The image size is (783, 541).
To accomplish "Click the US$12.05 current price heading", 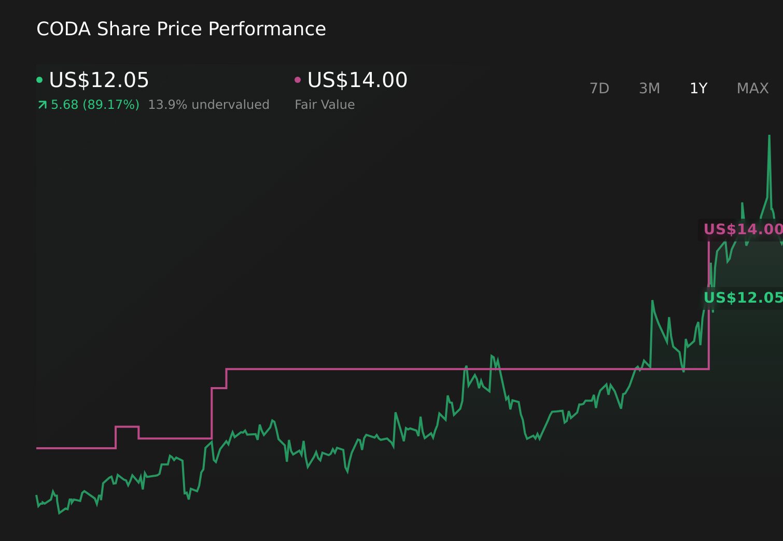I will 99,80.
